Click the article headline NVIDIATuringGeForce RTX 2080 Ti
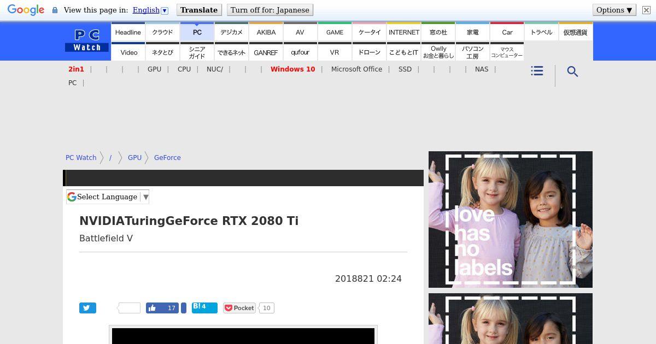Image resolution: width=656 pixels, height=344 pixels. (189, 221)
